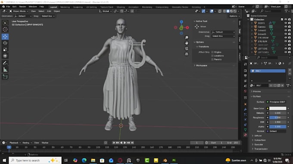
Task: Click the blue Z axis on navigation gizmo
Action: tap(181, 22)
